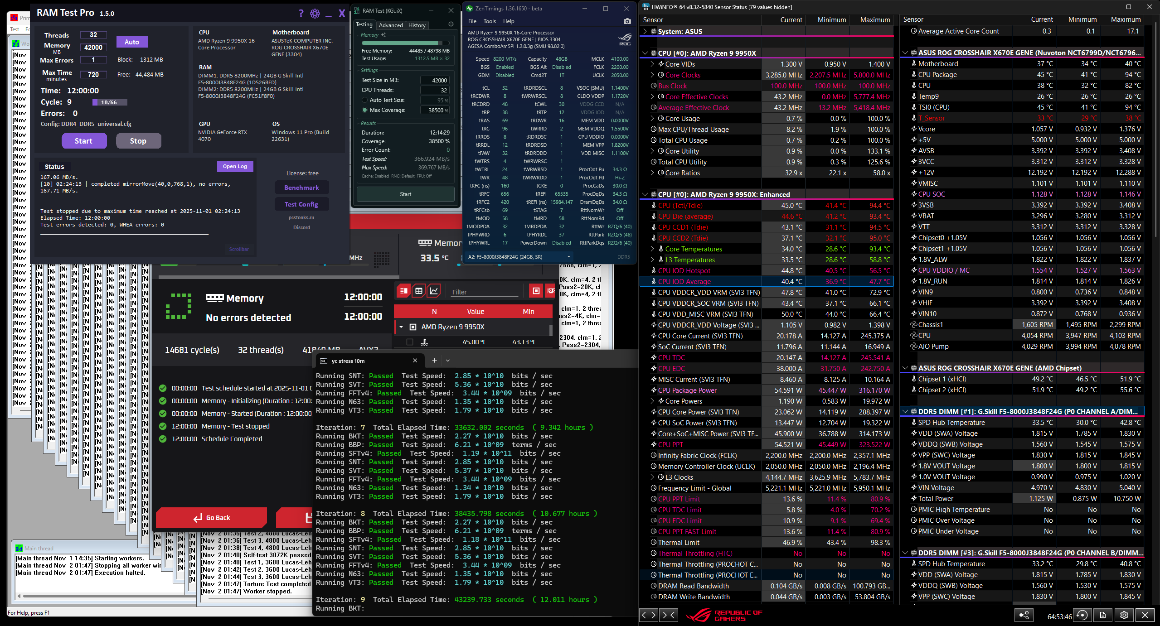The height and width of the screenshot is (626, 1160).
Task: Click the KGuiX memory usage bar
Action: click(x=406, y=43)
